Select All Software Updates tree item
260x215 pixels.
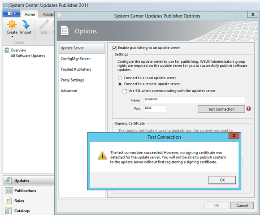pos(28,56)
